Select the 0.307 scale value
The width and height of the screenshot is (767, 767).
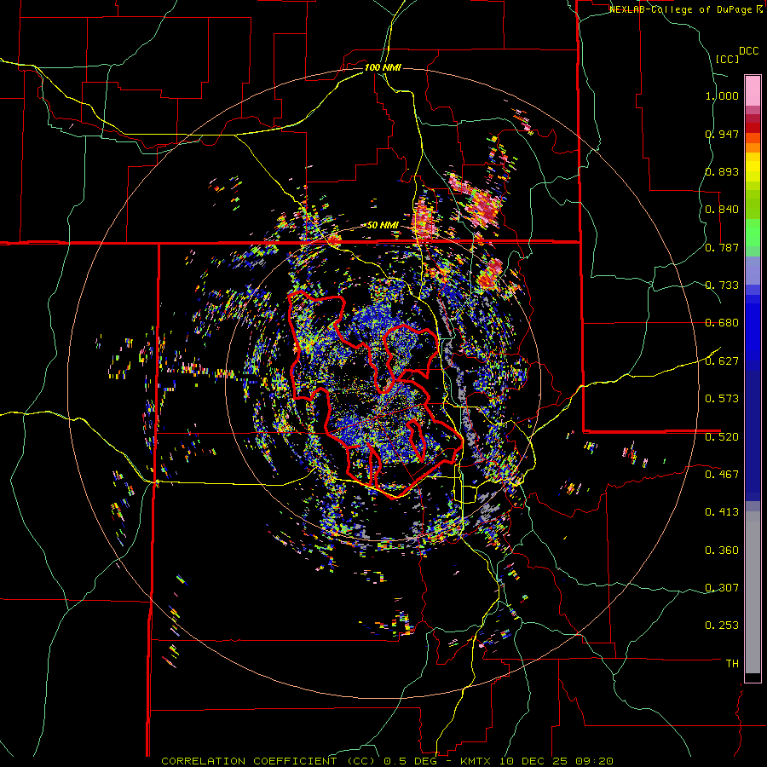pos(722,587)
